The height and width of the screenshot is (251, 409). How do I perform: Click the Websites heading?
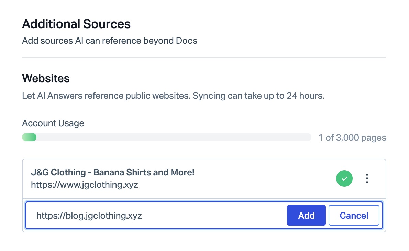[46, 78]
